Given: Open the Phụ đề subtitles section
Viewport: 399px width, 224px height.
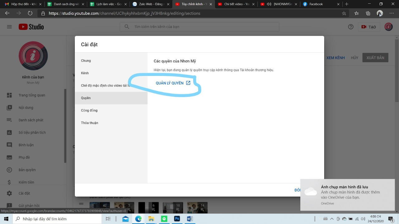Looking at the screenshot, I should click(25, 157).
